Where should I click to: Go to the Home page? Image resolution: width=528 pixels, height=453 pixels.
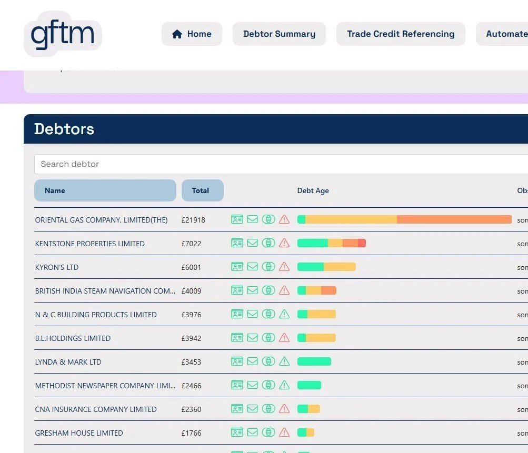point(192,34)
